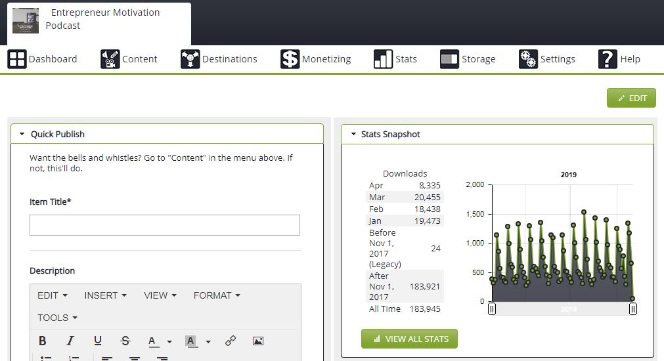Collapse the Stats Snapshot panel

tap(353, 134)
